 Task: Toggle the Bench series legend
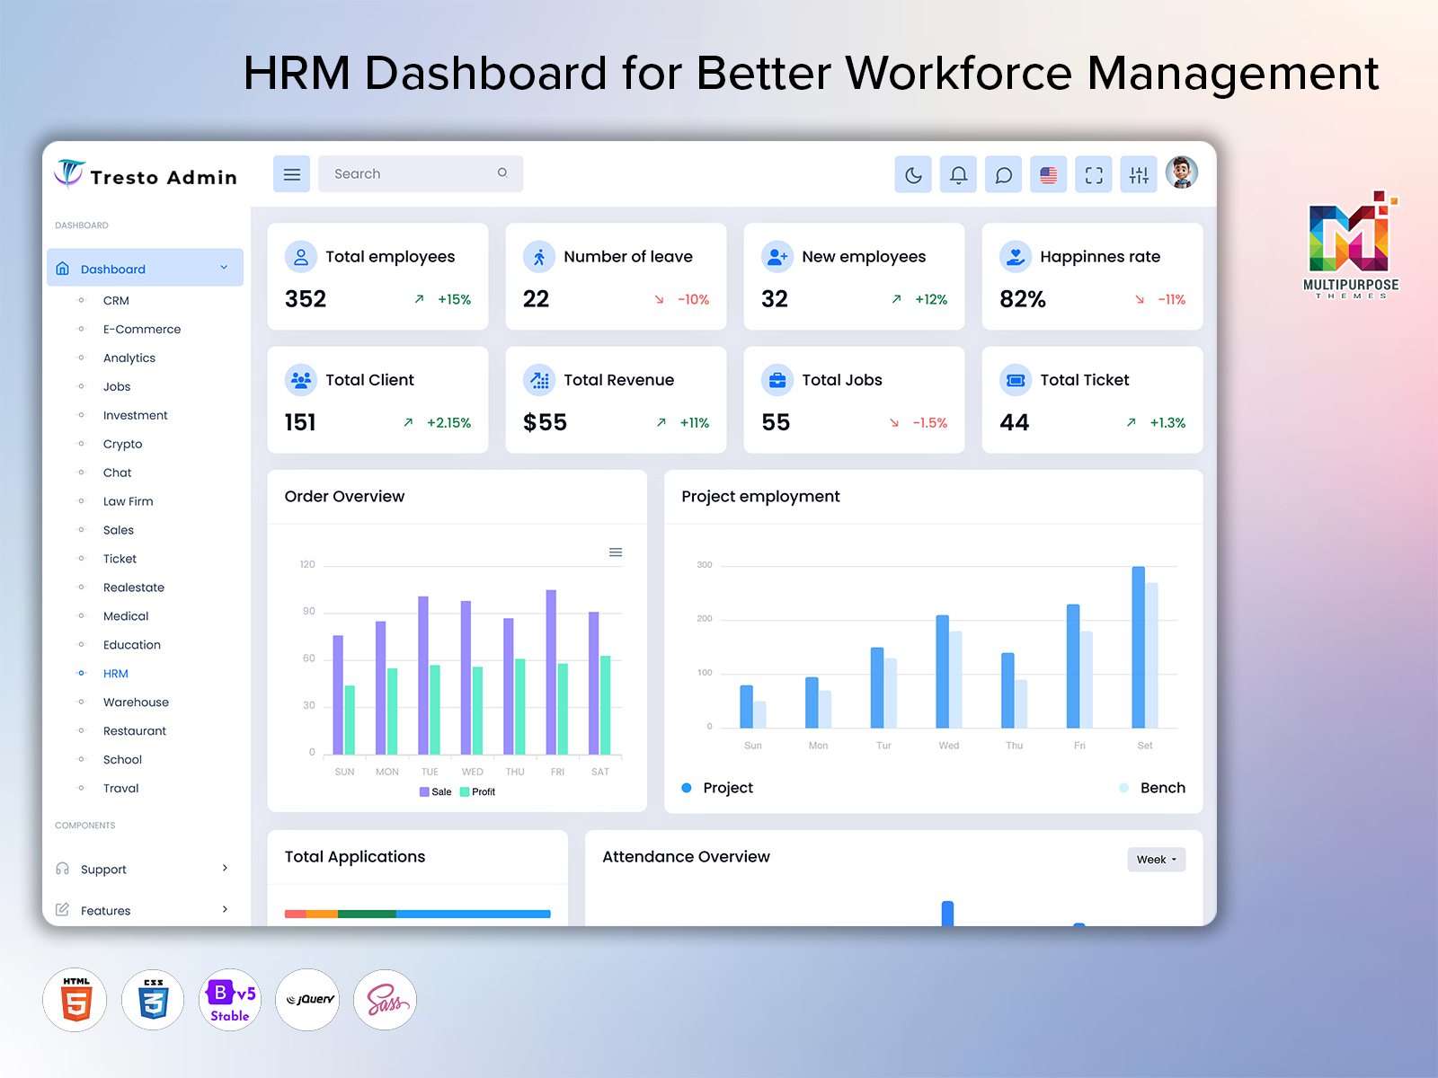coord(1152,788)
